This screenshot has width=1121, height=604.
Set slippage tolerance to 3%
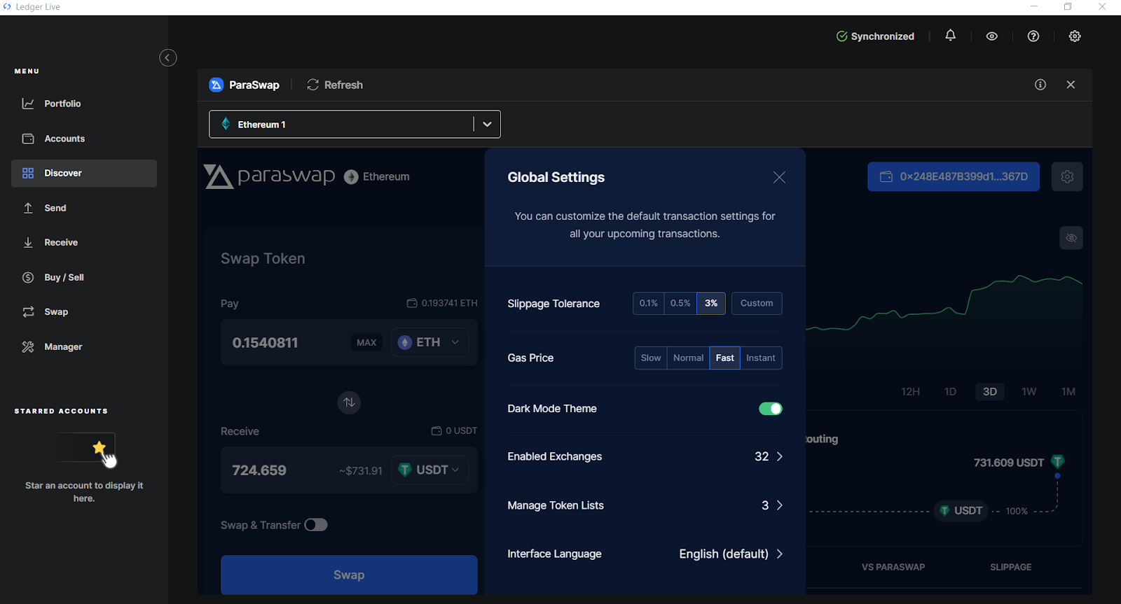(x=711, y=303)
